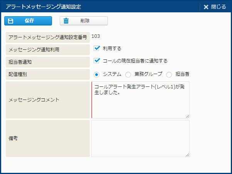232x174 pixels.
Task: Click resize handle of 備考 text area
Action: pos(187,155)
